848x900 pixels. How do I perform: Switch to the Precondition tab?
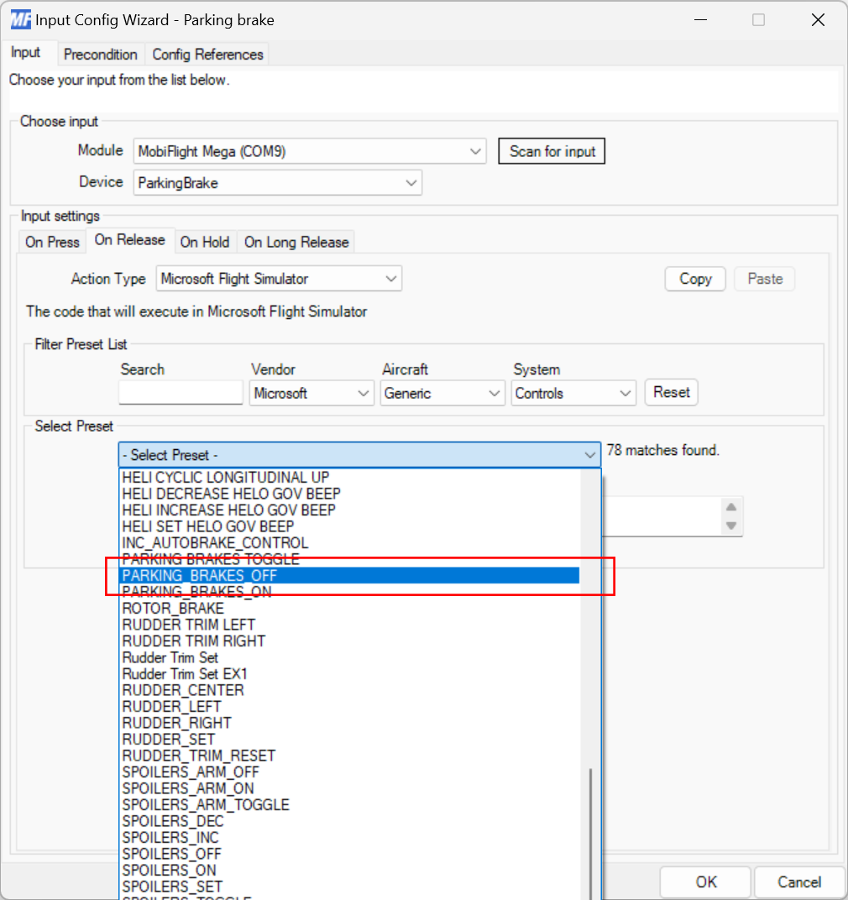click(x=101, y=54)
